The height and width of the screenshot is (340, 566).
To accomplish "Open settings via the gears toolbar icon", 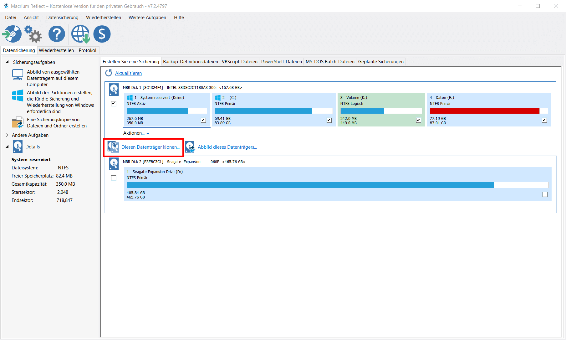I will click(33, 34).
